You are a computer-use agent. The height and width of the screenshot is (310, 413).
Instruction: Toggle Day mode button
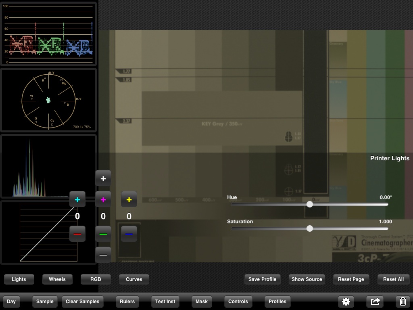[11, 301]
